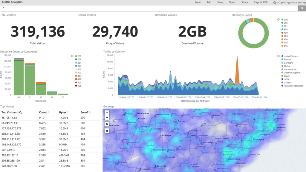Click the China legend swatch
Viewport: 306px width, 172px height.
coord(282,66)
